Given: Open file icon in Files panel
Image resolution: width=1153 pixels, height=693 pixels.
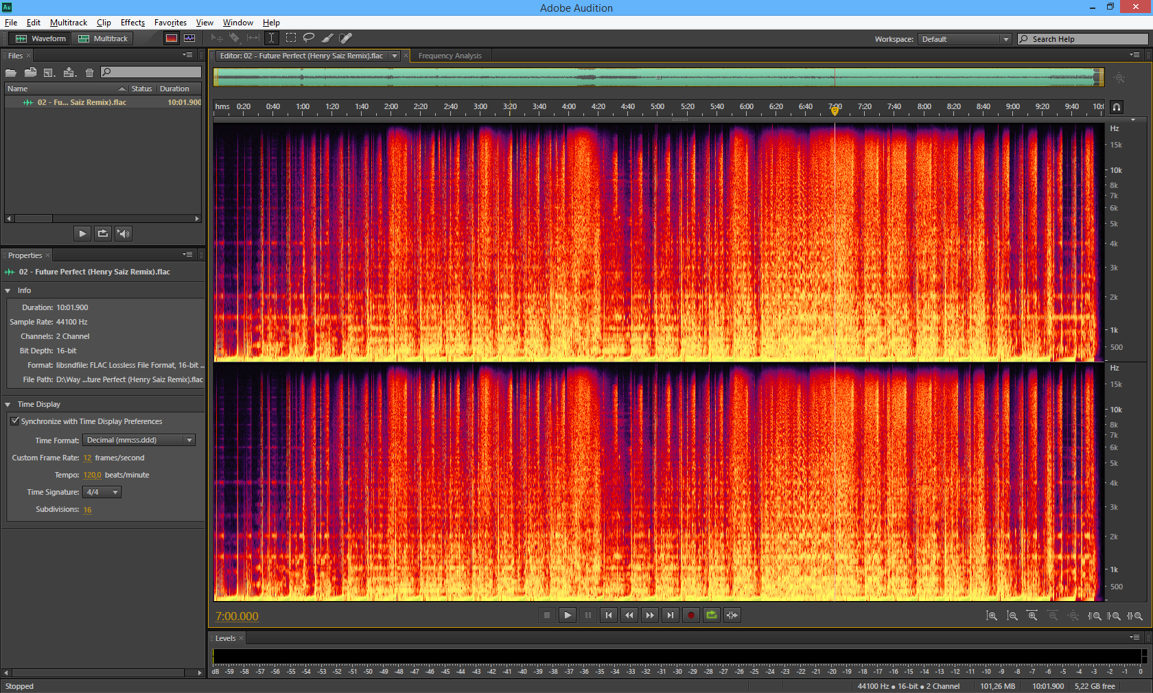Looking at the screenshot, I should coord(11,72).
